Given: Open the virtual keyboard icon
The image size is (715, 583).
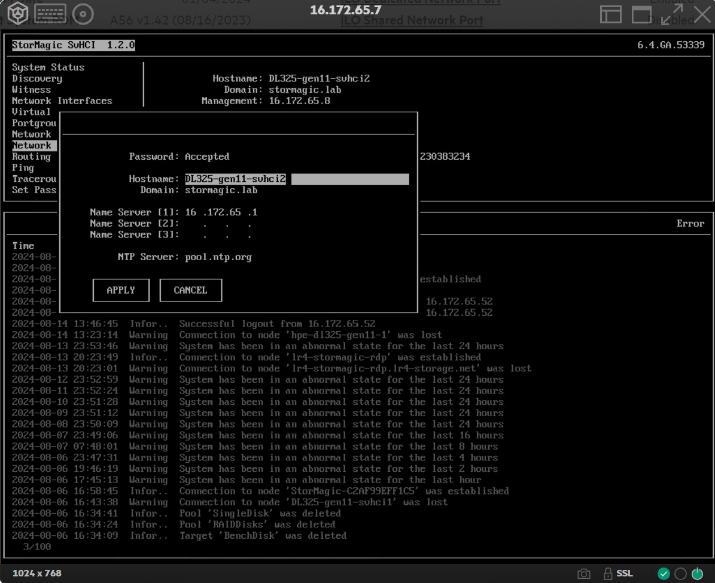Looking at the screenshot, I should pos(50,14).
